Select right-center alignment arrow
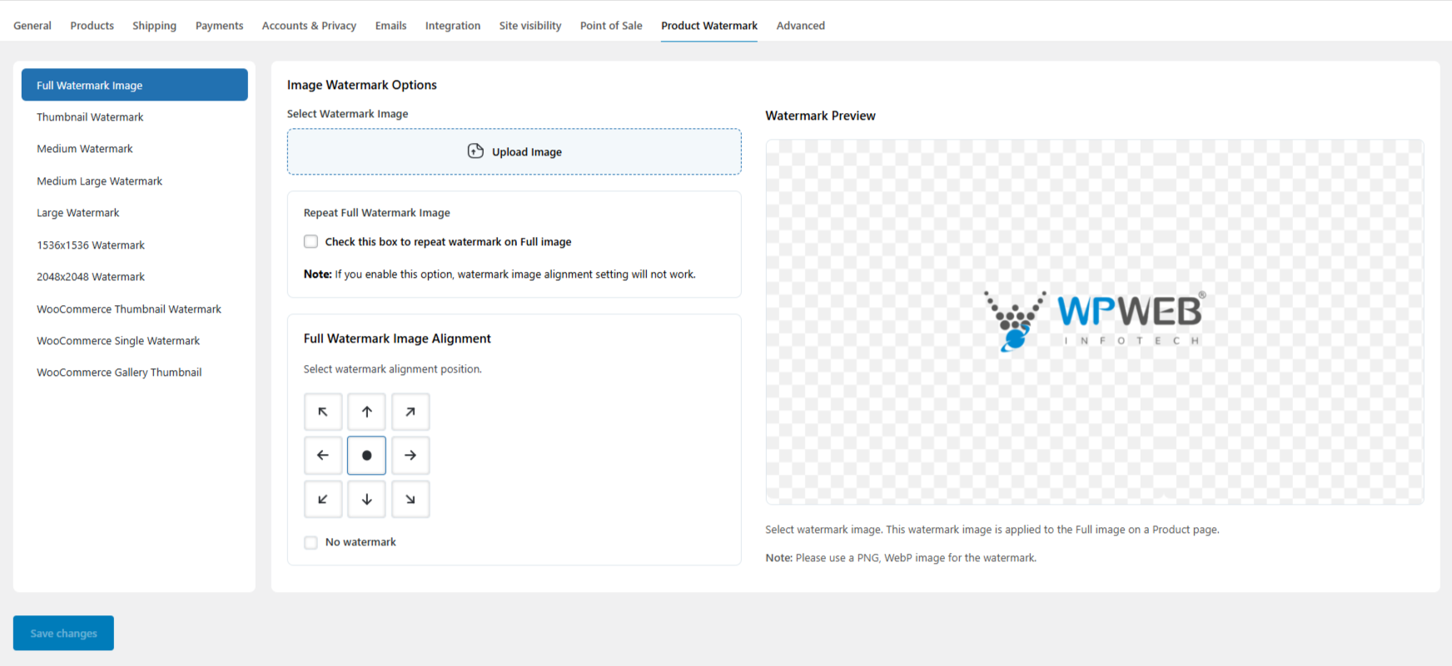Screen dimensions: 1452x666 (410, 456)
